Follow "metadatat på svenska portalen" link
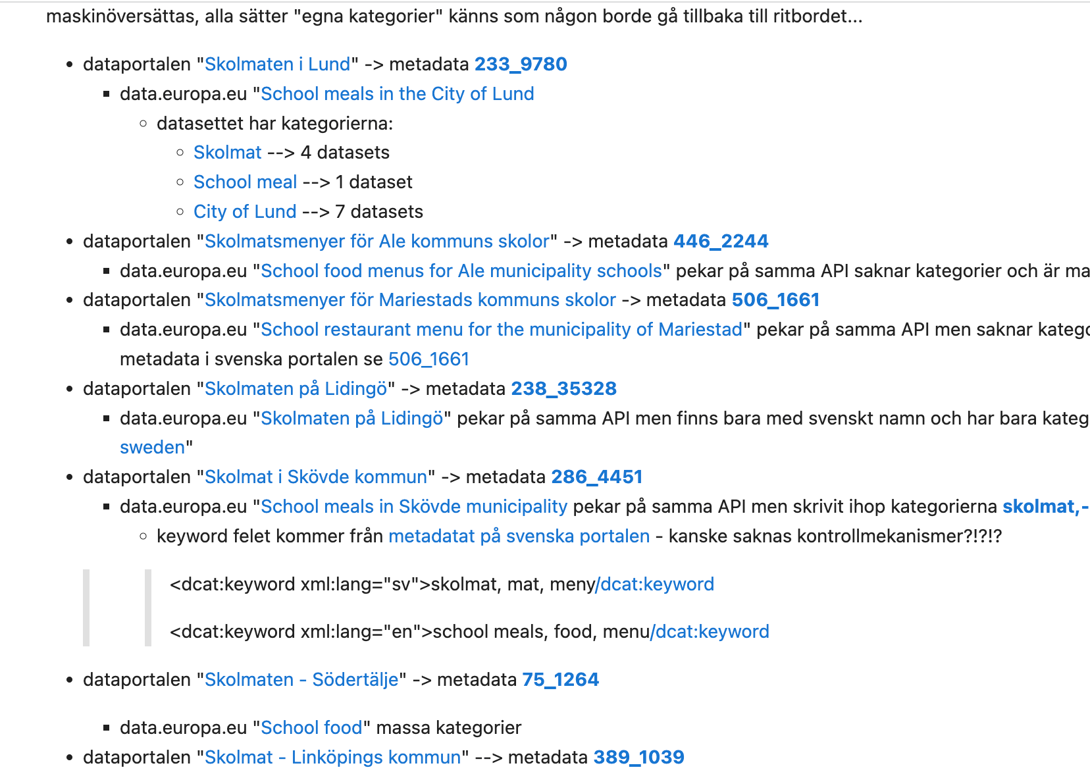Viewport: 1090px width, 778px height. [519, 536]
